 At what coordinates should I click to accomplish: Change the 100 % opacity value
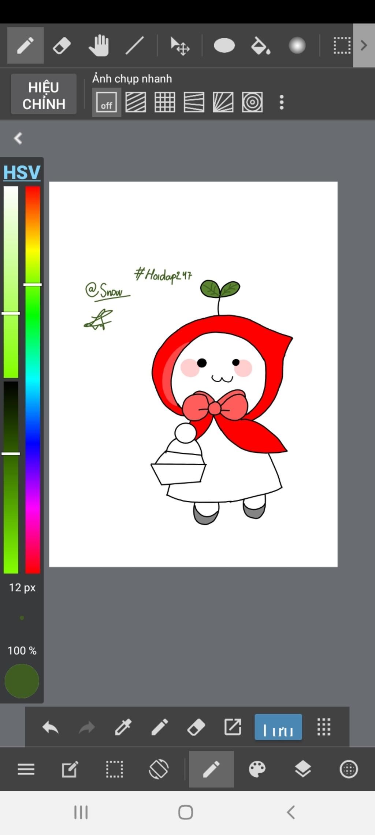(x=22, y=651)
